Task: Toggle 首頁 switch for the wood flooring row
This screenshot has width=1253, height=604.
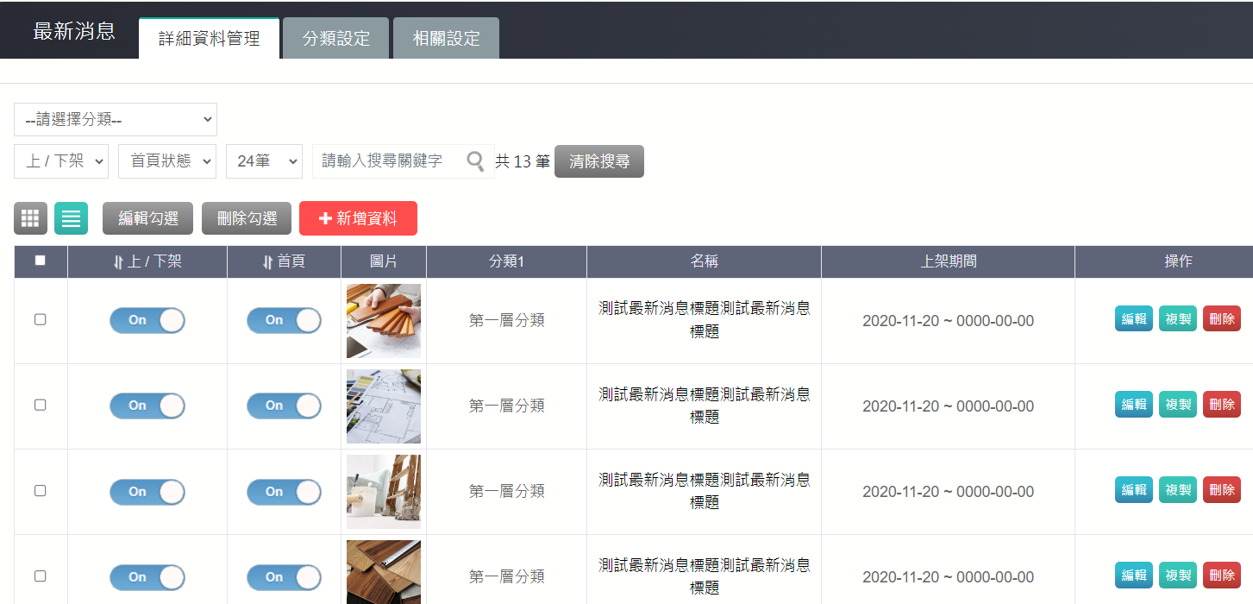Action: pos(284,577)
